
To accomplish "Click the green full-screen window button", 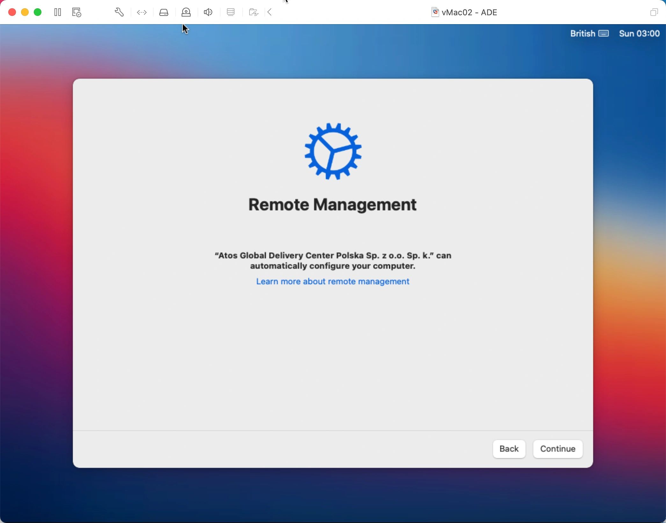I will (x=38, y=12).
